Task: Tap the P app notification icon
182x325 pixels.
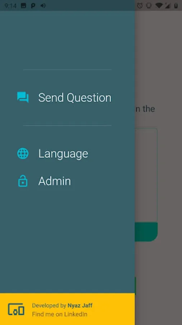Action: point(33,5)
